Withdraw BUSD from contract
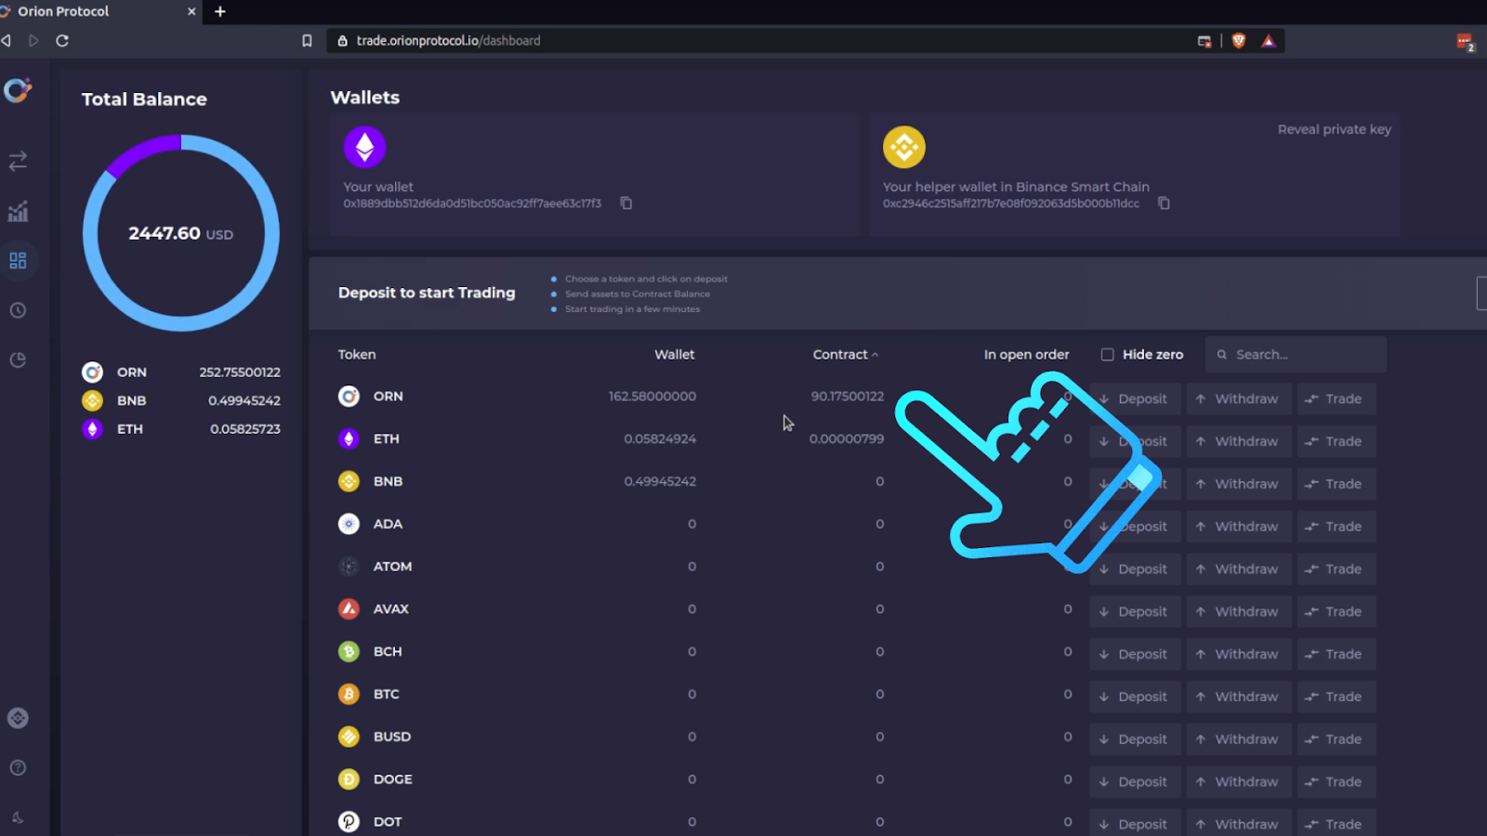1487x836 pixels. pyautogui.click(x=1239, y=739)
